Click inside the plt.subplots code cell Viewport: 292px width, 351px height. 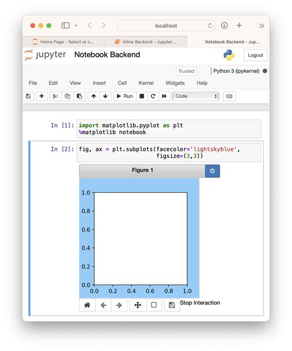pos(169,153)
